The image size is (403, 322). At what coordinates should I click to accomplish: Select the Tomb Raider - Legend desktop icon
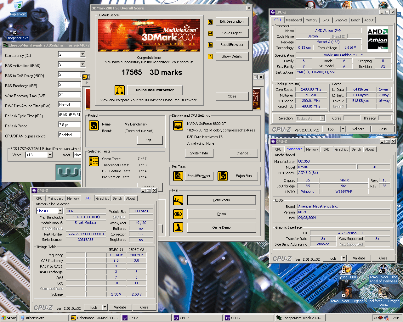tap(347, 295)
